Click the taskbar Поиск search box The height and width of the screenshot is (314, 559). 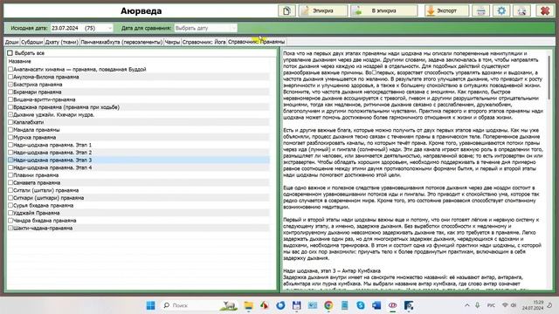pyautogui.click(x=199, y=305)
